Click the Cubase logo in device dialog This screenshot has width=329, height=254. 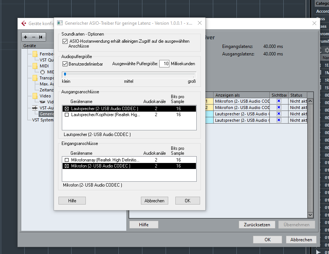coord(24,23)
